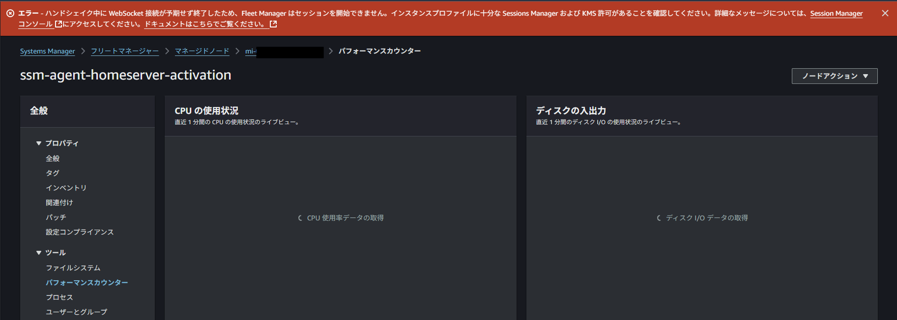
Task: Open ファイルシステム tool
Action: point(73,267)
